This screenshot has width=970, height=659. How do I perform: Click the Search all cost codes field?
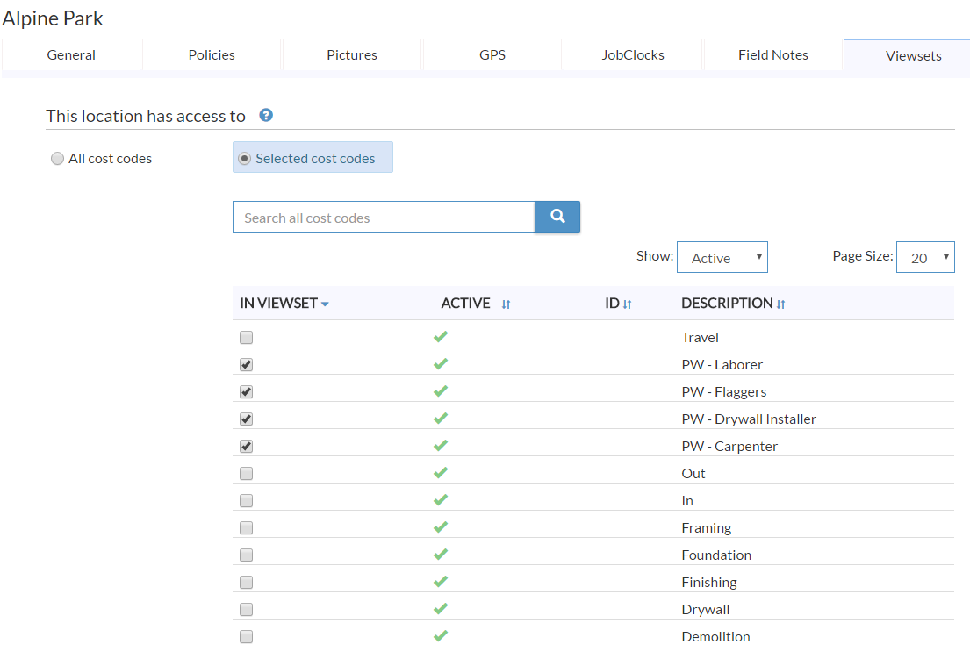(x=384, y=218)
